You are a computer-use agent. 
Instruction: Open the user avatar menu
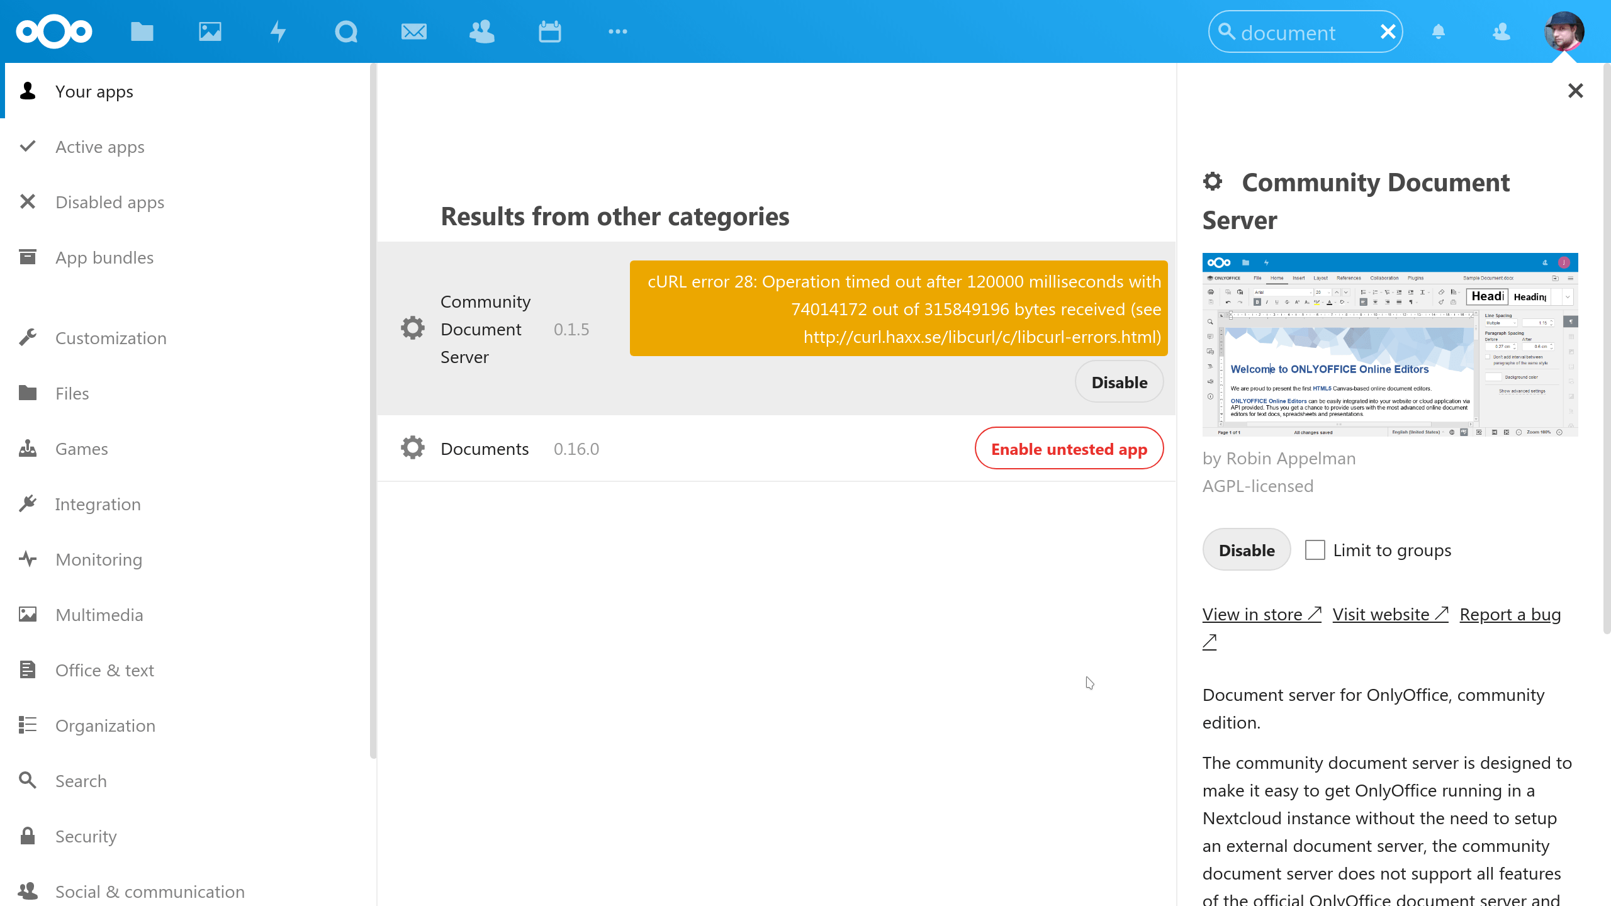tap(1564, 31)
